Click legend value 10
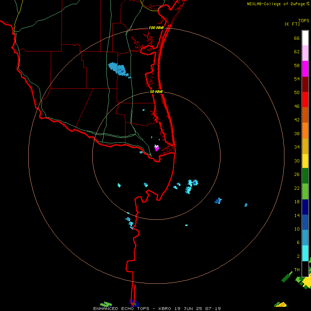The height and width of the screenshot is (311, 311). point(297,229)
